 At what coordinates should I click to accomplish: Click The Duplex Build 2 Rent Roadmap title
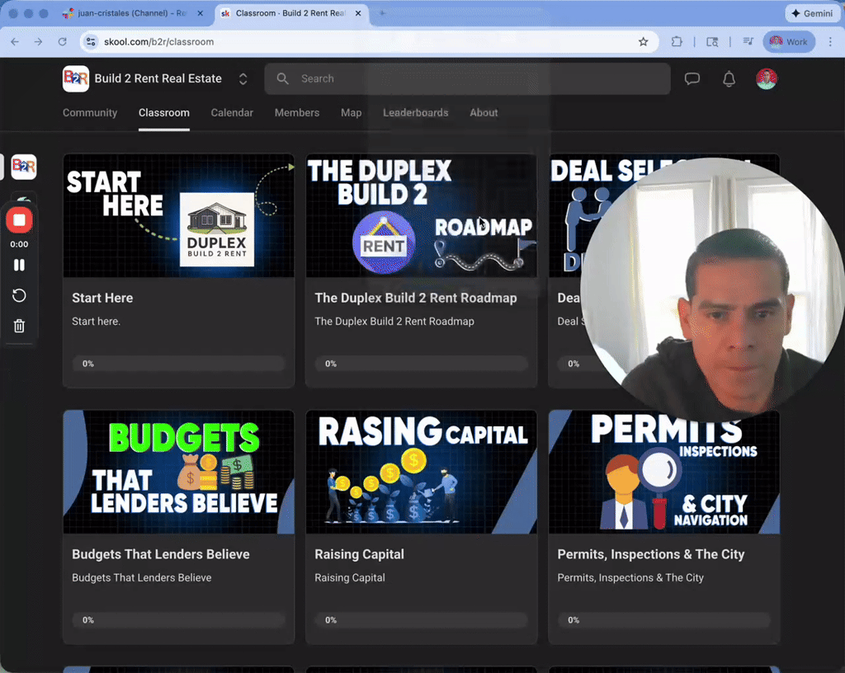[x=416, y=299]
